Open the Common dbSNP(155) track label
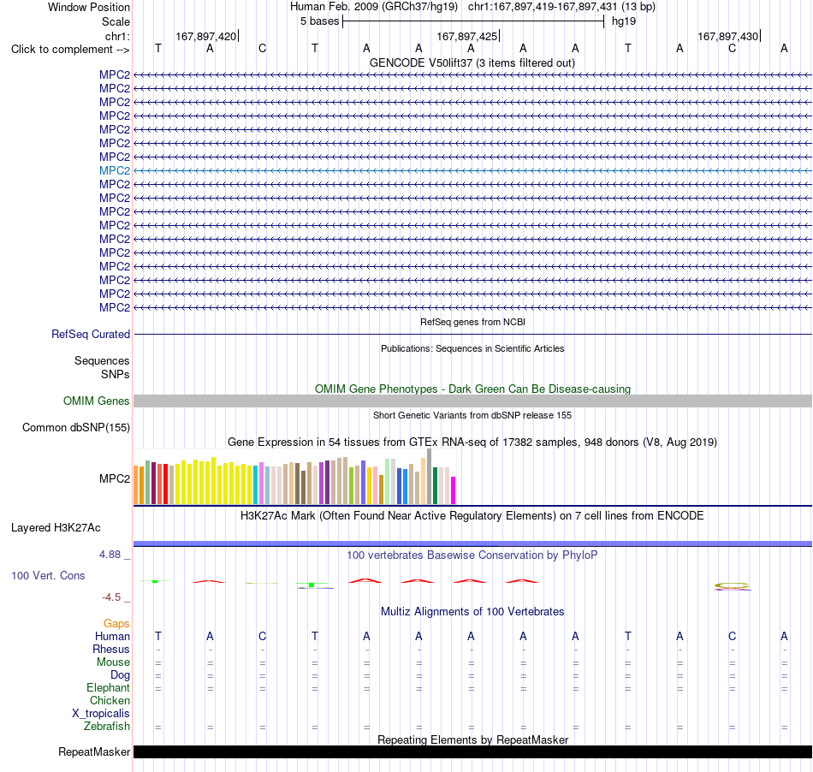This screenshot has width=813, height=772. pyautogui.click(x=76, y=428)
